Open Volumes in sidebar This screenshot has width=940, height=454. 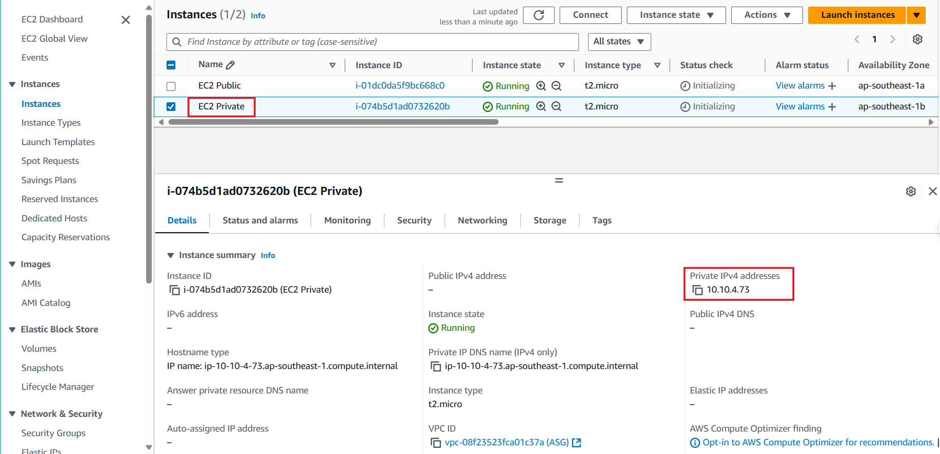[39, 349]
